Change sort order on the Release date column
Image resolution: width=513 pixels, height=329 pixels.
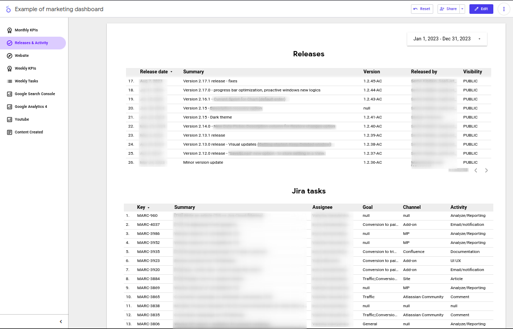pyautogui.click(x=171, y=72)
